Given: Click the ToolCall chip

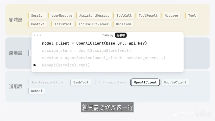Looking at the screenshot, I should point(124,16).
